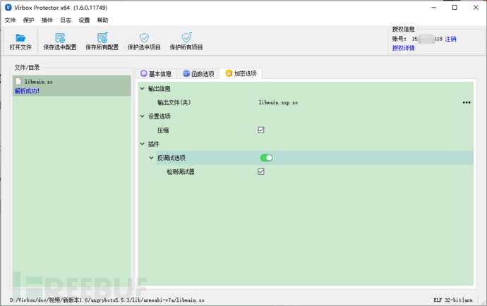Click the file path in status bar
The height and width of the screenshot is (306, 487).
107,300
